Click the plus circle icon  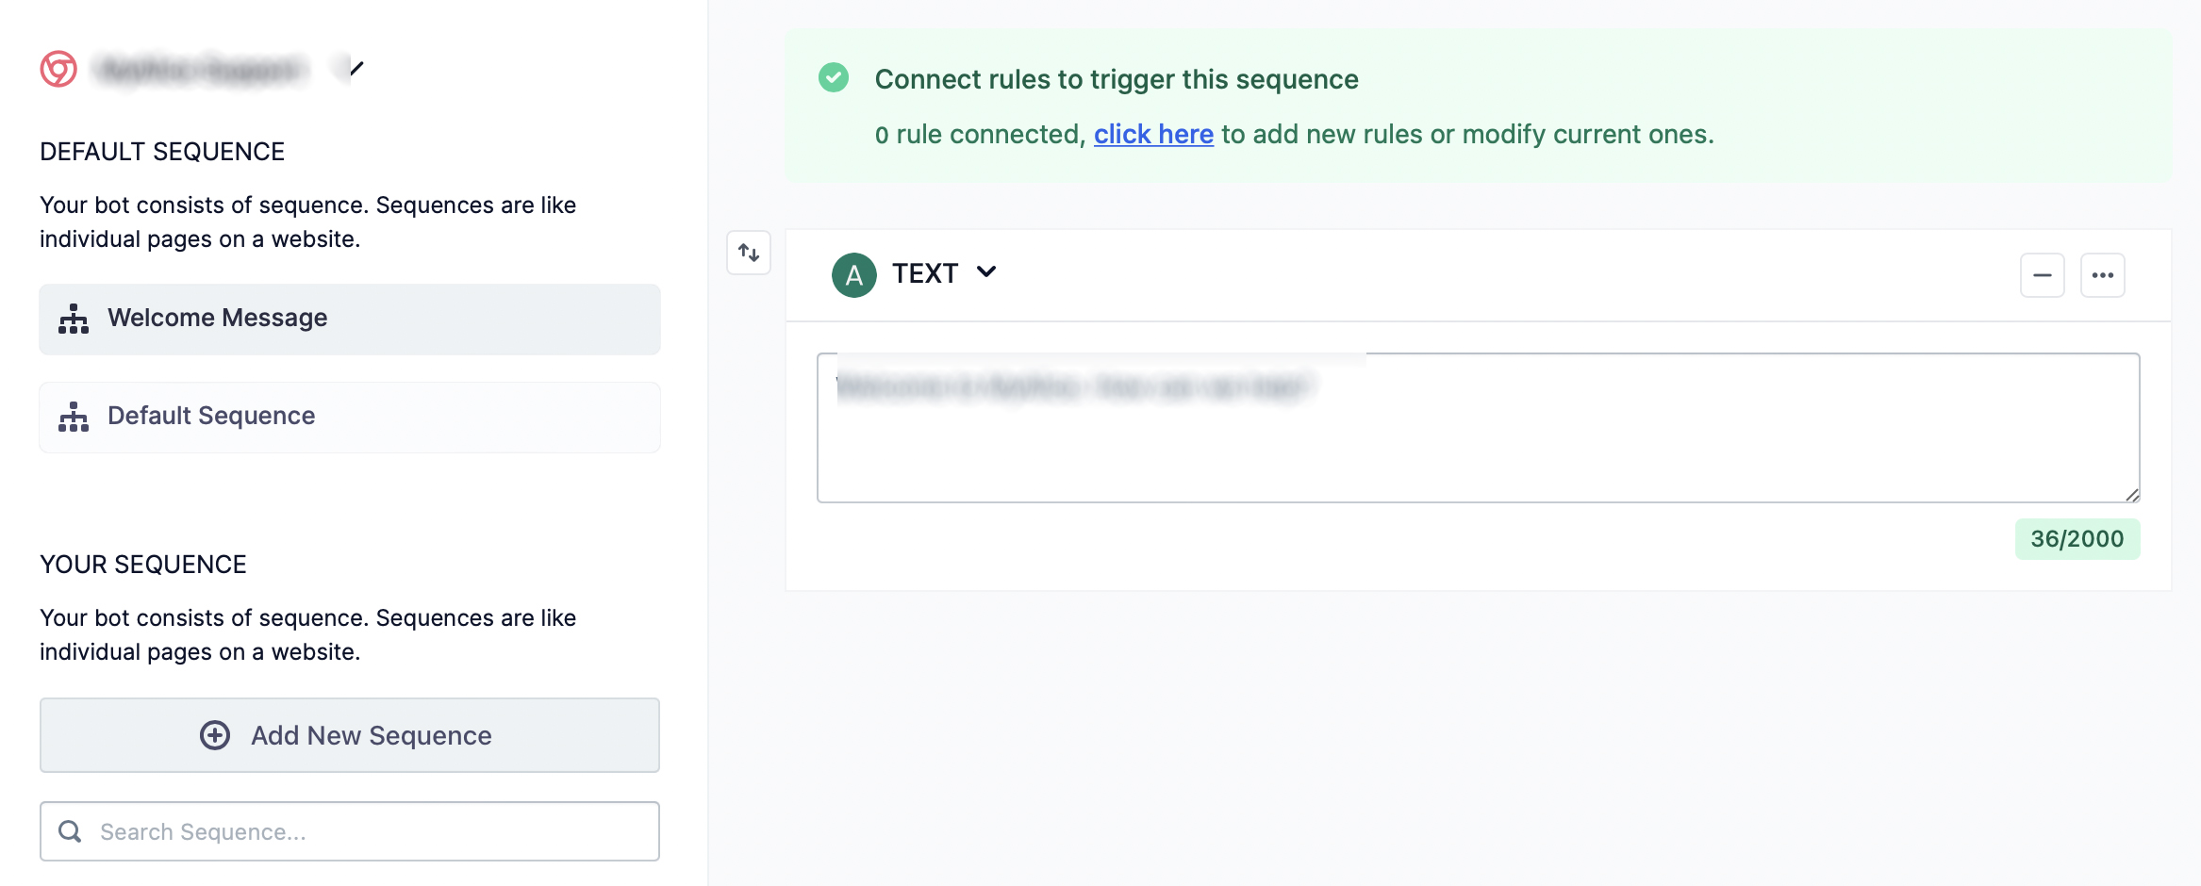(215, 735)
